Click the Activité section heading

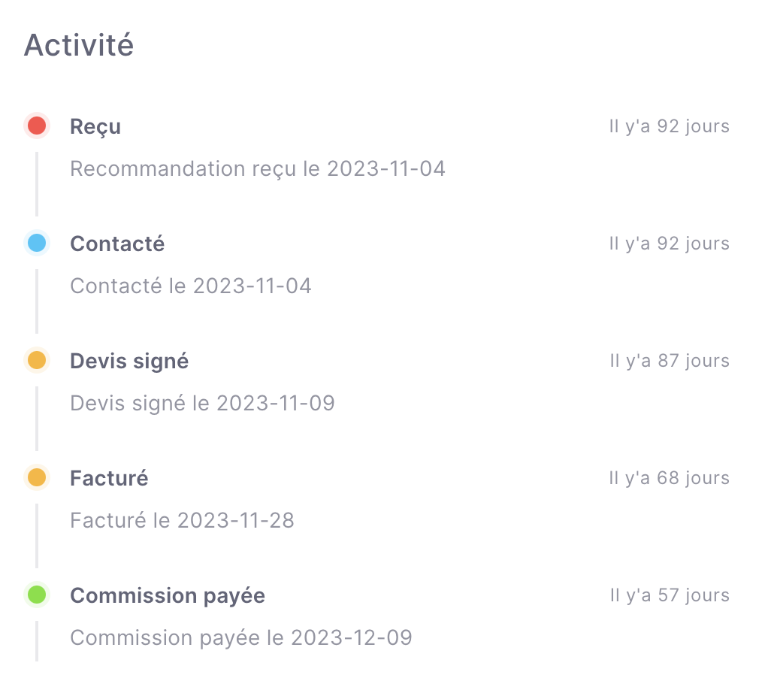[x=79, y=45]
